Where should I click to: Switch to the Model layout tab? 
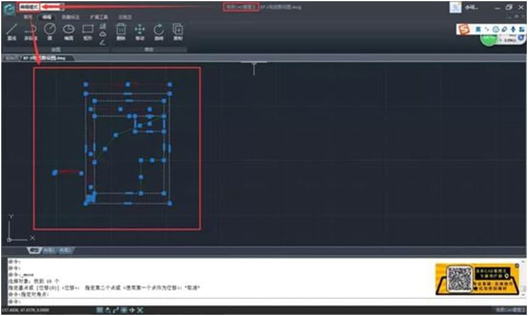click(34, 250)
